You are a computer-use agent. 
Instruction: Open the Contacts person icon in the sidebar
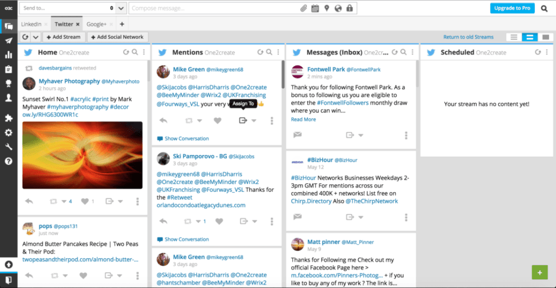coord(9,98)
